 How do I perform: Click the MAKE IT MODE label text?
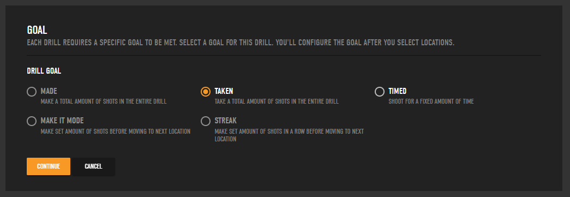click(62, 121)
